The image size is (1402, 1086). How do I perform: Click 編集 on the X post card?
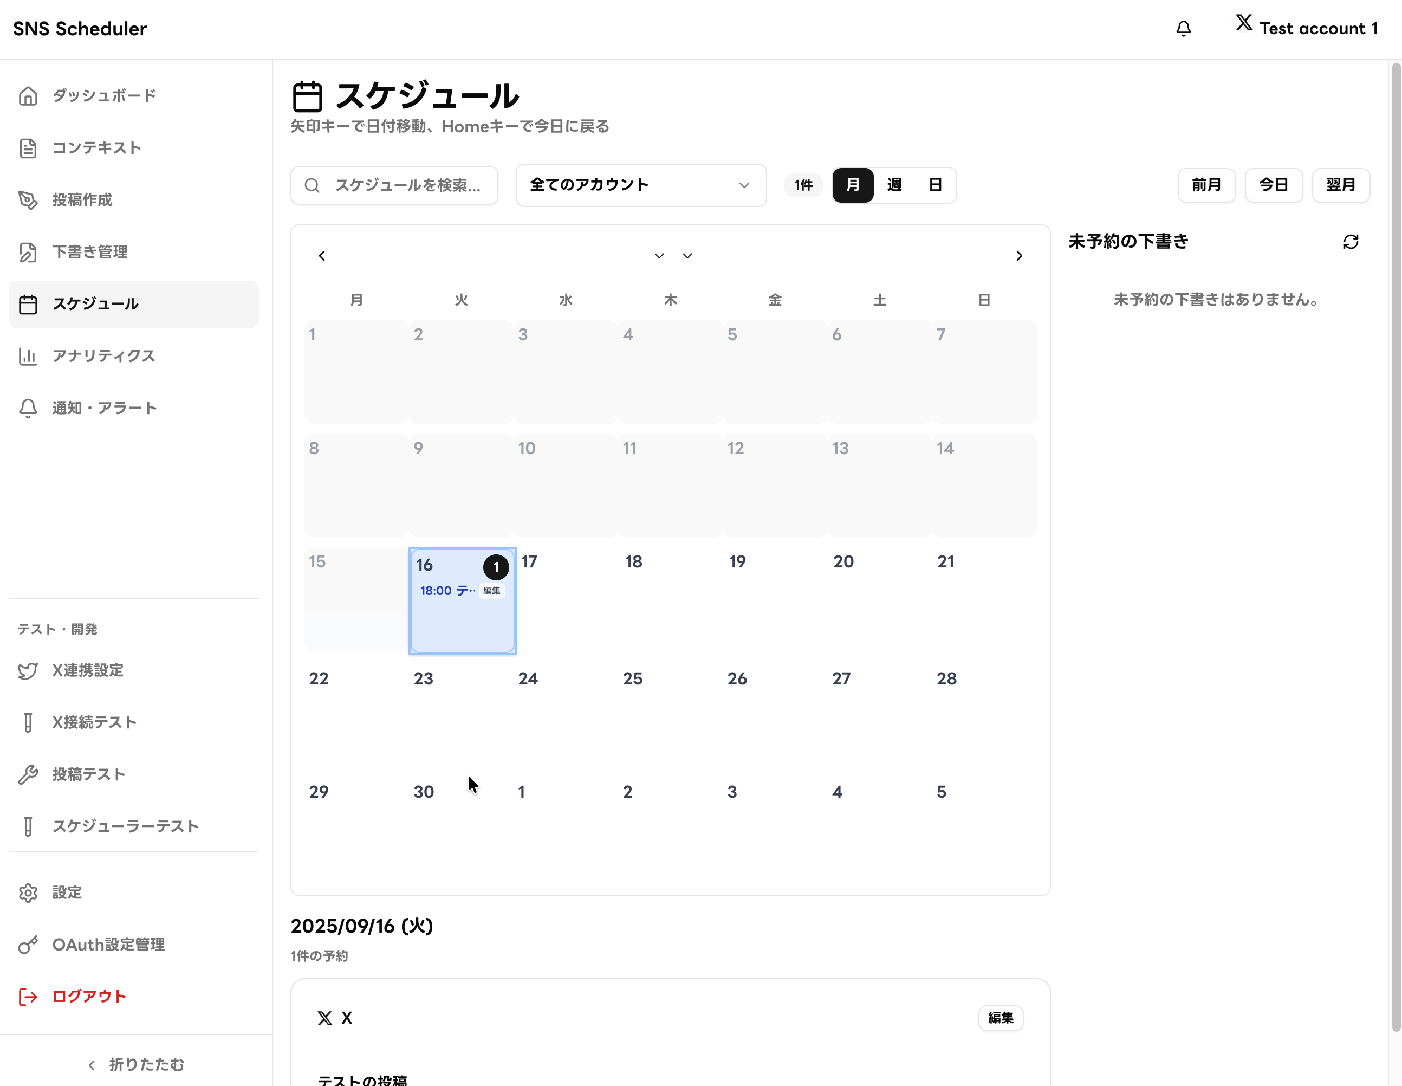tap(1000, 1017)
